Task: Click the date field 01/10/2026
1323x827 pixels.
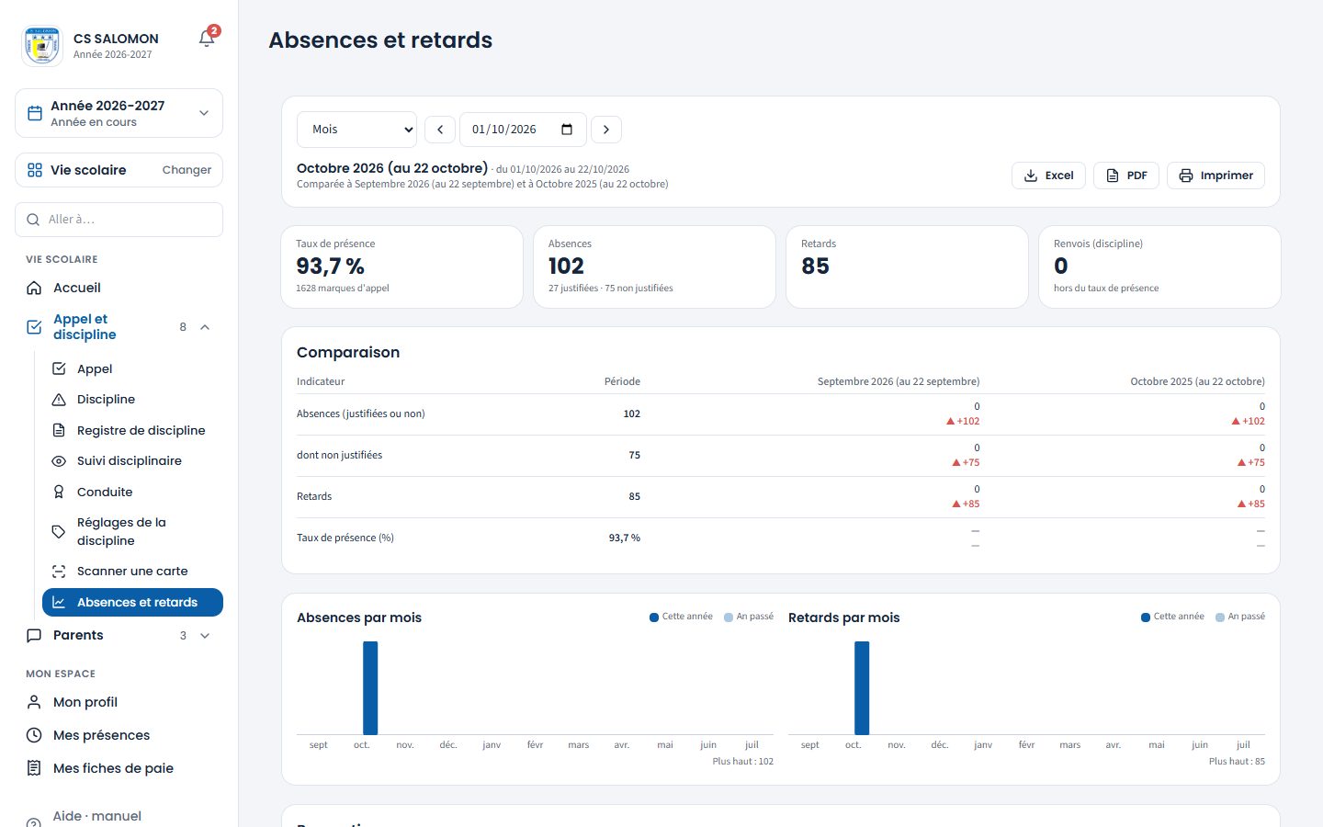Action: tap(523, 130)
